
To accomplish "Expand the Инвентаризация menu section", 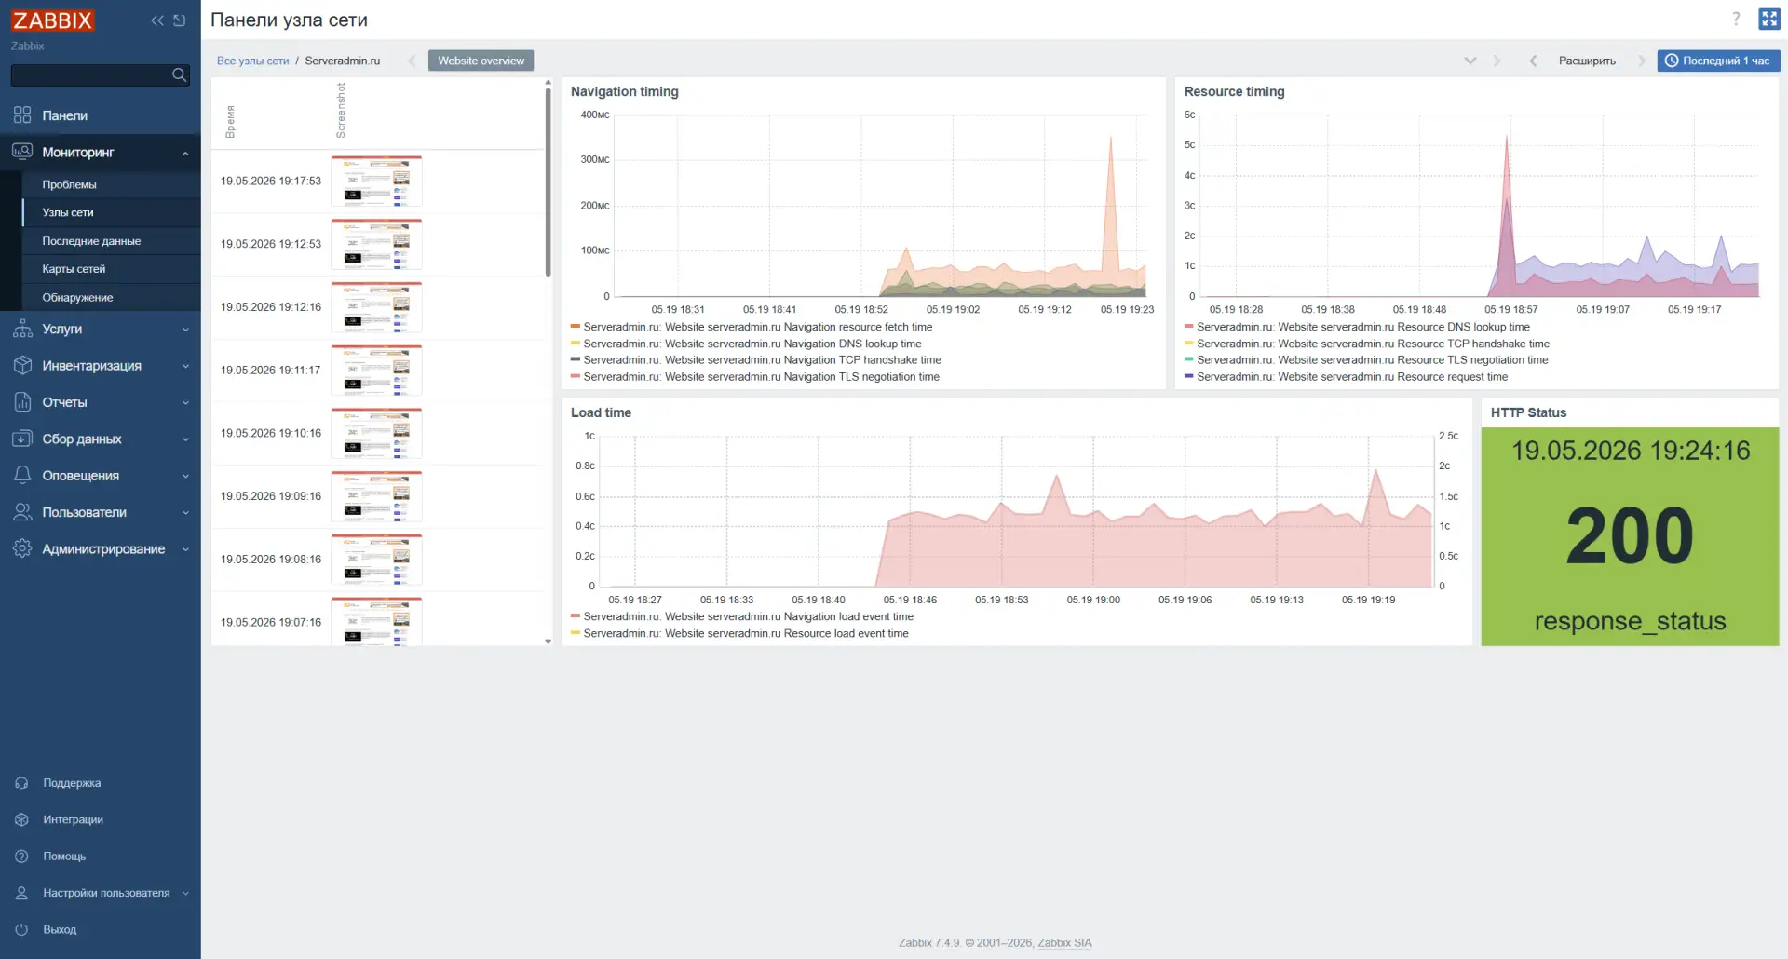I will point(101,366).
